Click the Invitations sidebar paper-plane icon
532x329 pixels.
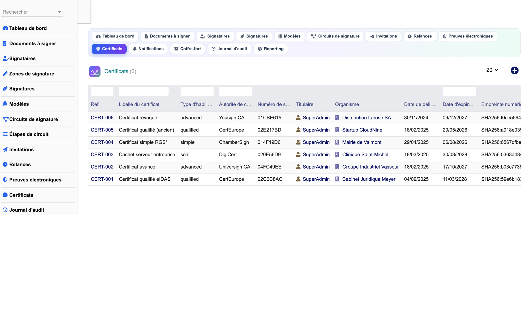click(5, 149)
